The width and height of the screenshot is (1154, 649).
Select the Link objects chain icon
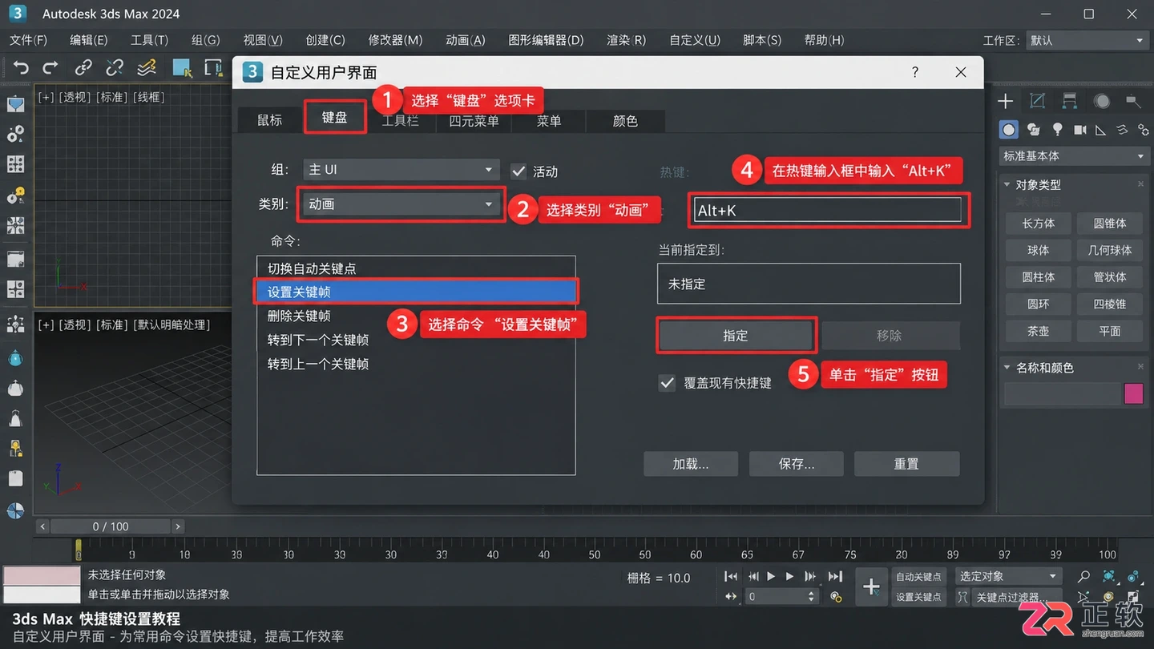coord(83,68)
